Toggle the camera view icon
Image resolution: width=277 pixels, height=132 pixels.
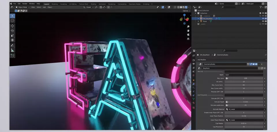click(x=188, y=35)
